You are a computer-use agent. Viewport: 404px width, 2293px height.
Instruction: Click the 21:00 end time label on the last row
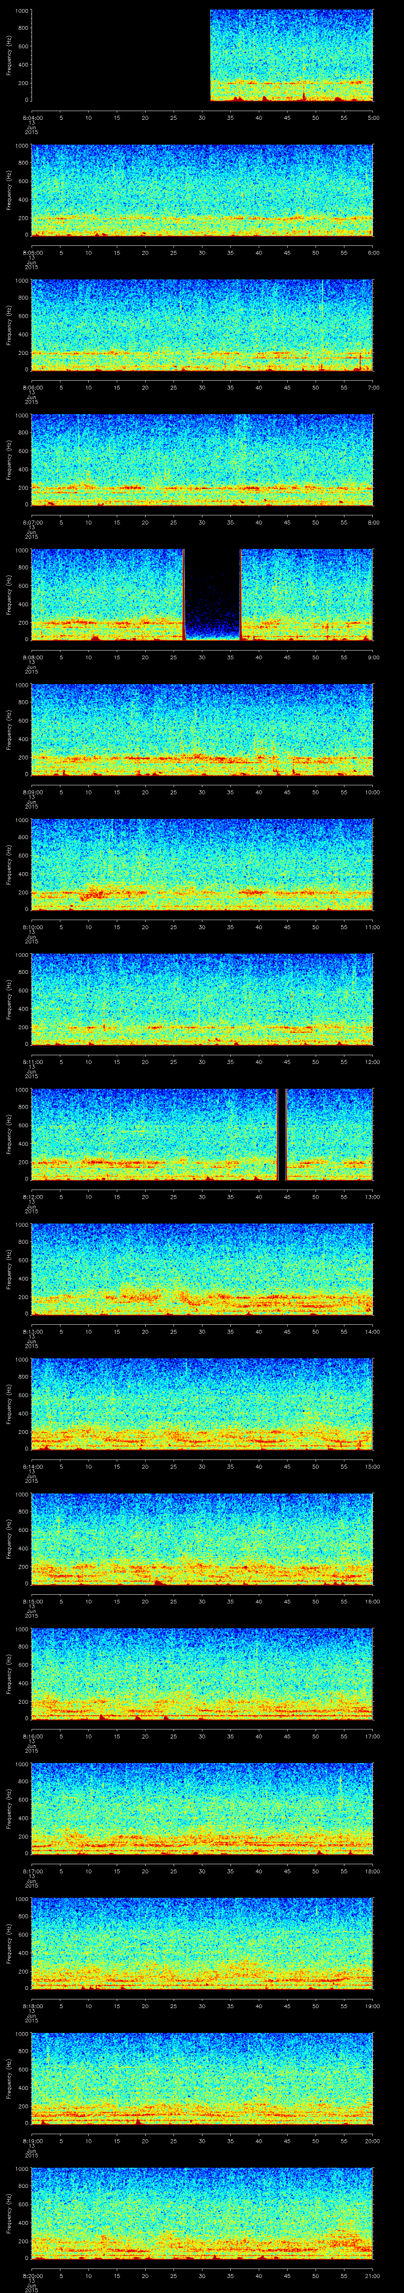[372, 2275]
